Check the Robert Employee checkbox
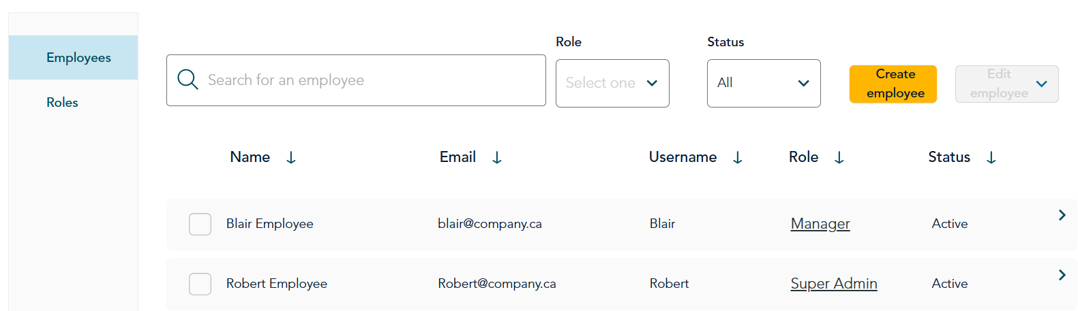 (x=200, y=284)
